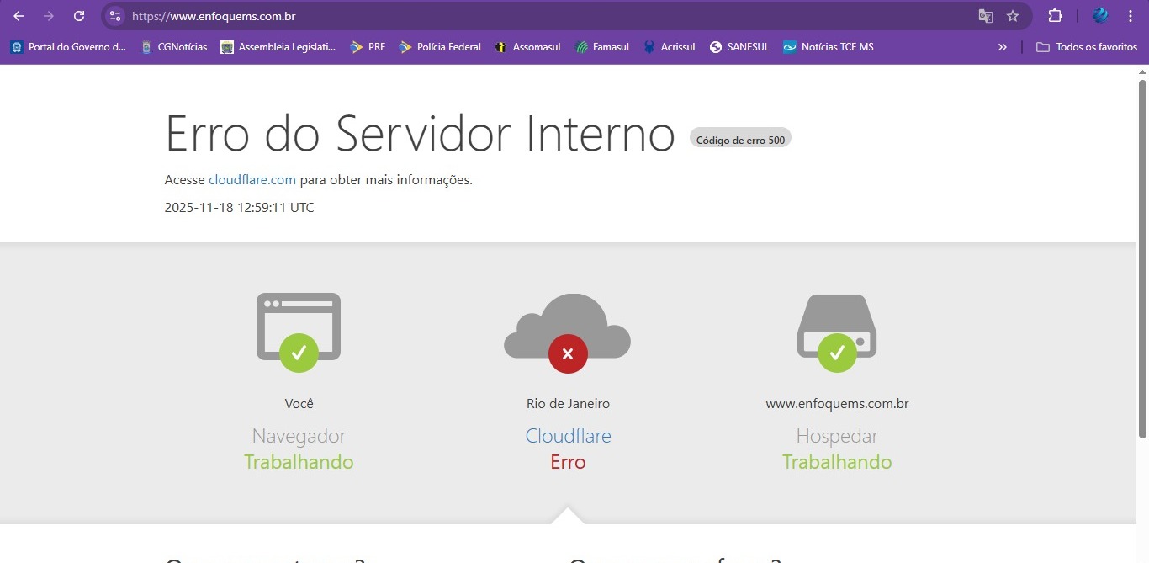1149x563 pixels.
Task: Open Todos os favoritos folder
Action: (x=1087, y=47)
